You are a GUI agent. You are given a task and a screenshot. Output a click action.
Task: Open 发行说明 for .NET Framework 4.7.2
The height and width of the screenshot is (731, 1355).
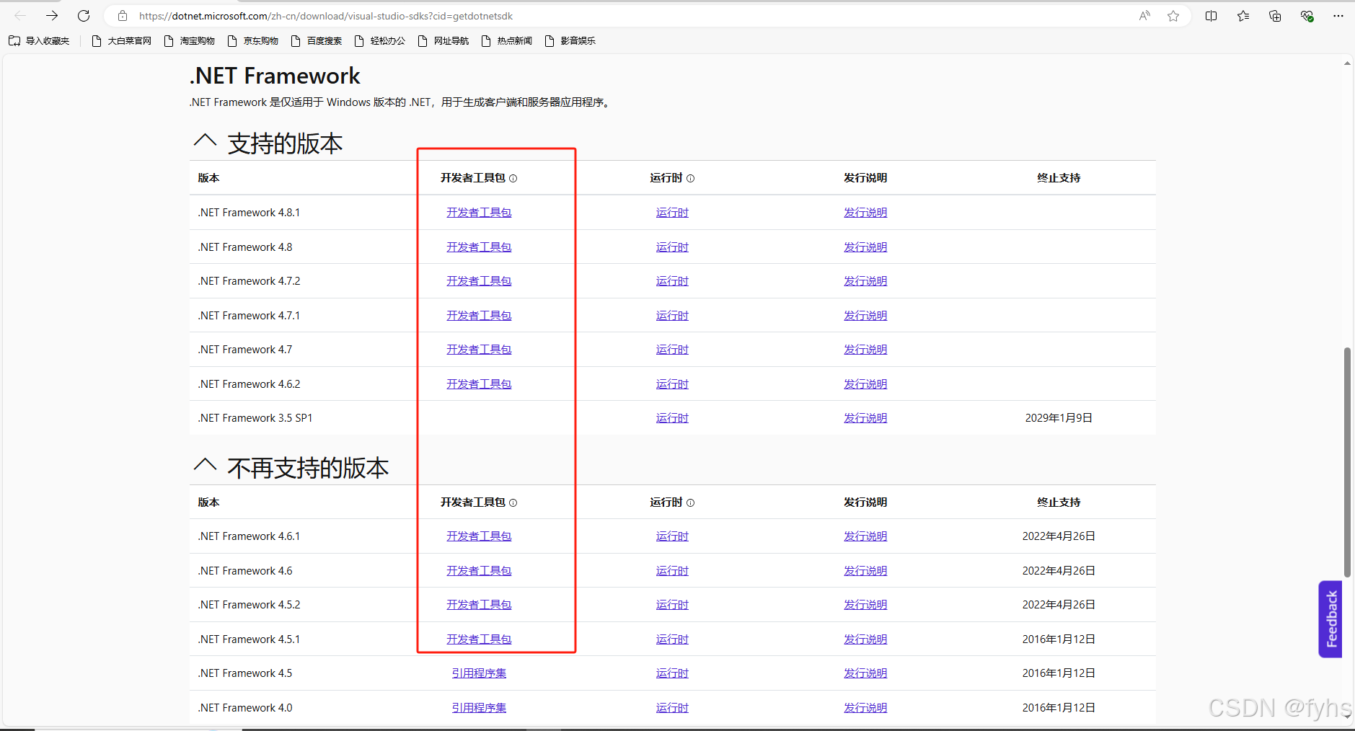click(x=865, y=281)
